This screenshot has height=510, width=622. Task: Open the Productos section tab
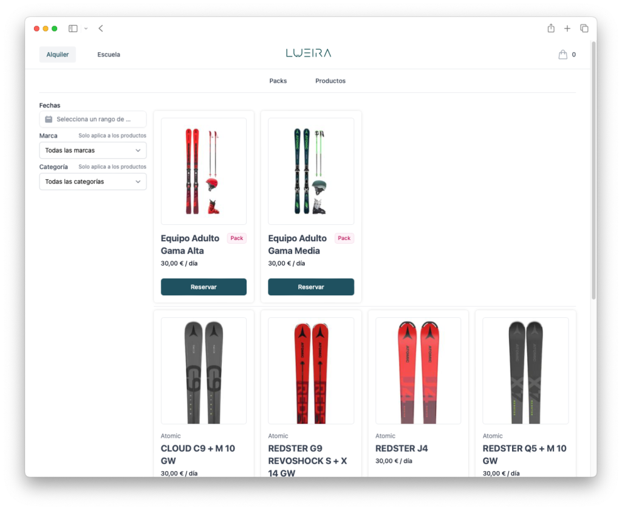(330, 81)
